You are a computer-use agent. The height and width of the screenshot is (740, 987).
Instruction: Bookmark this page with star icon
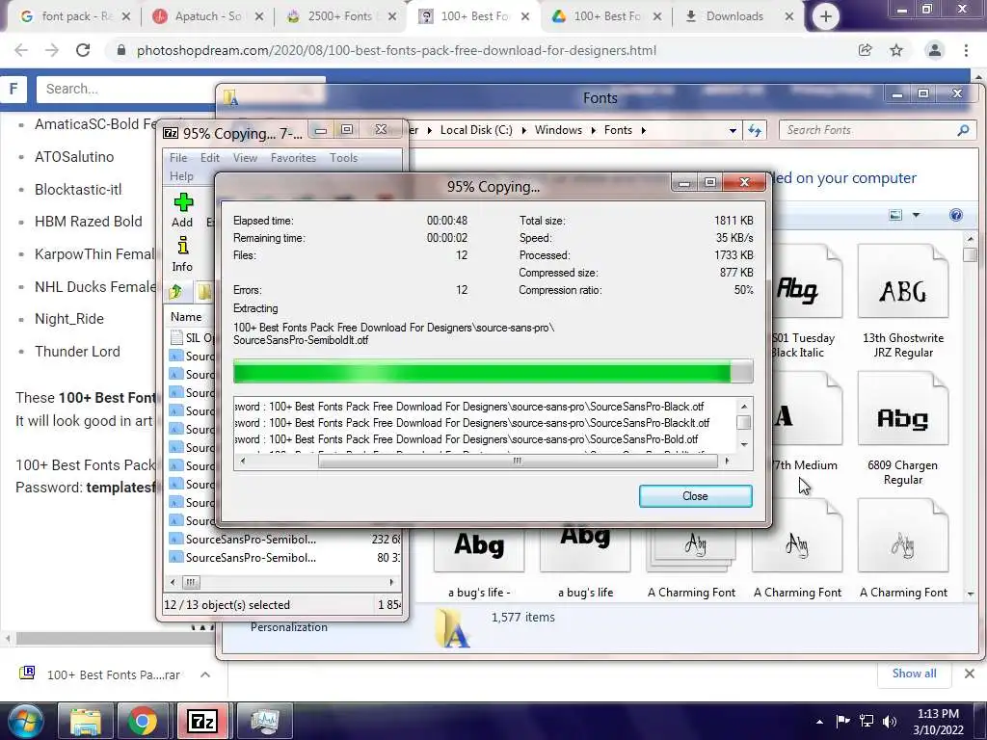896,50
